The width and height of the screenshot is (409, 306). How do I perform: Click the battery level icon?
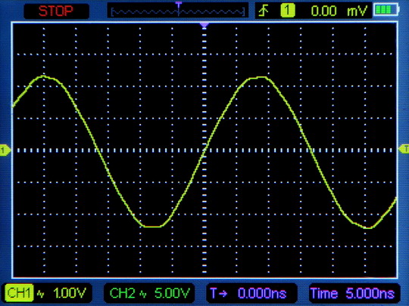386,11
